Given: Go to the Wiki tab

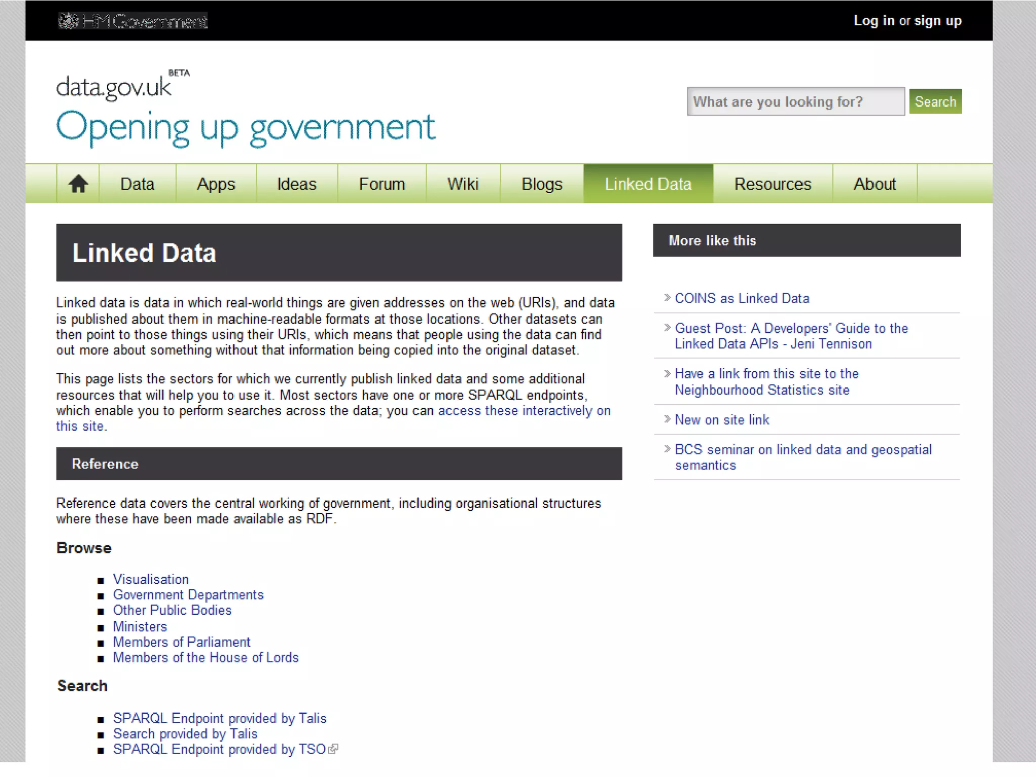Looking at the screenshot, I should pos(462,184).
